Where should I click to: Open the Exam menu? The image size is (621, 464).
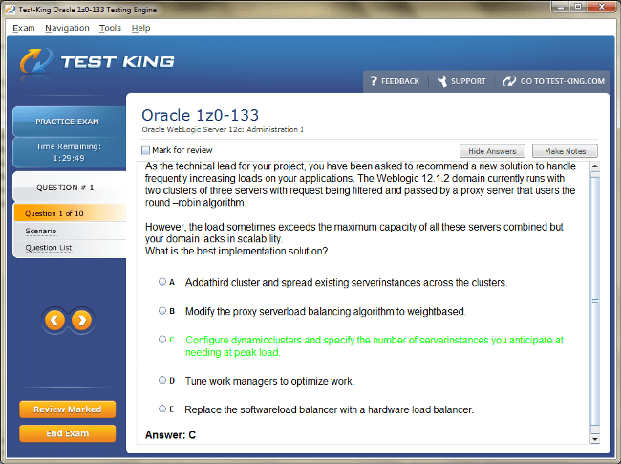click(x=24, y=28)
